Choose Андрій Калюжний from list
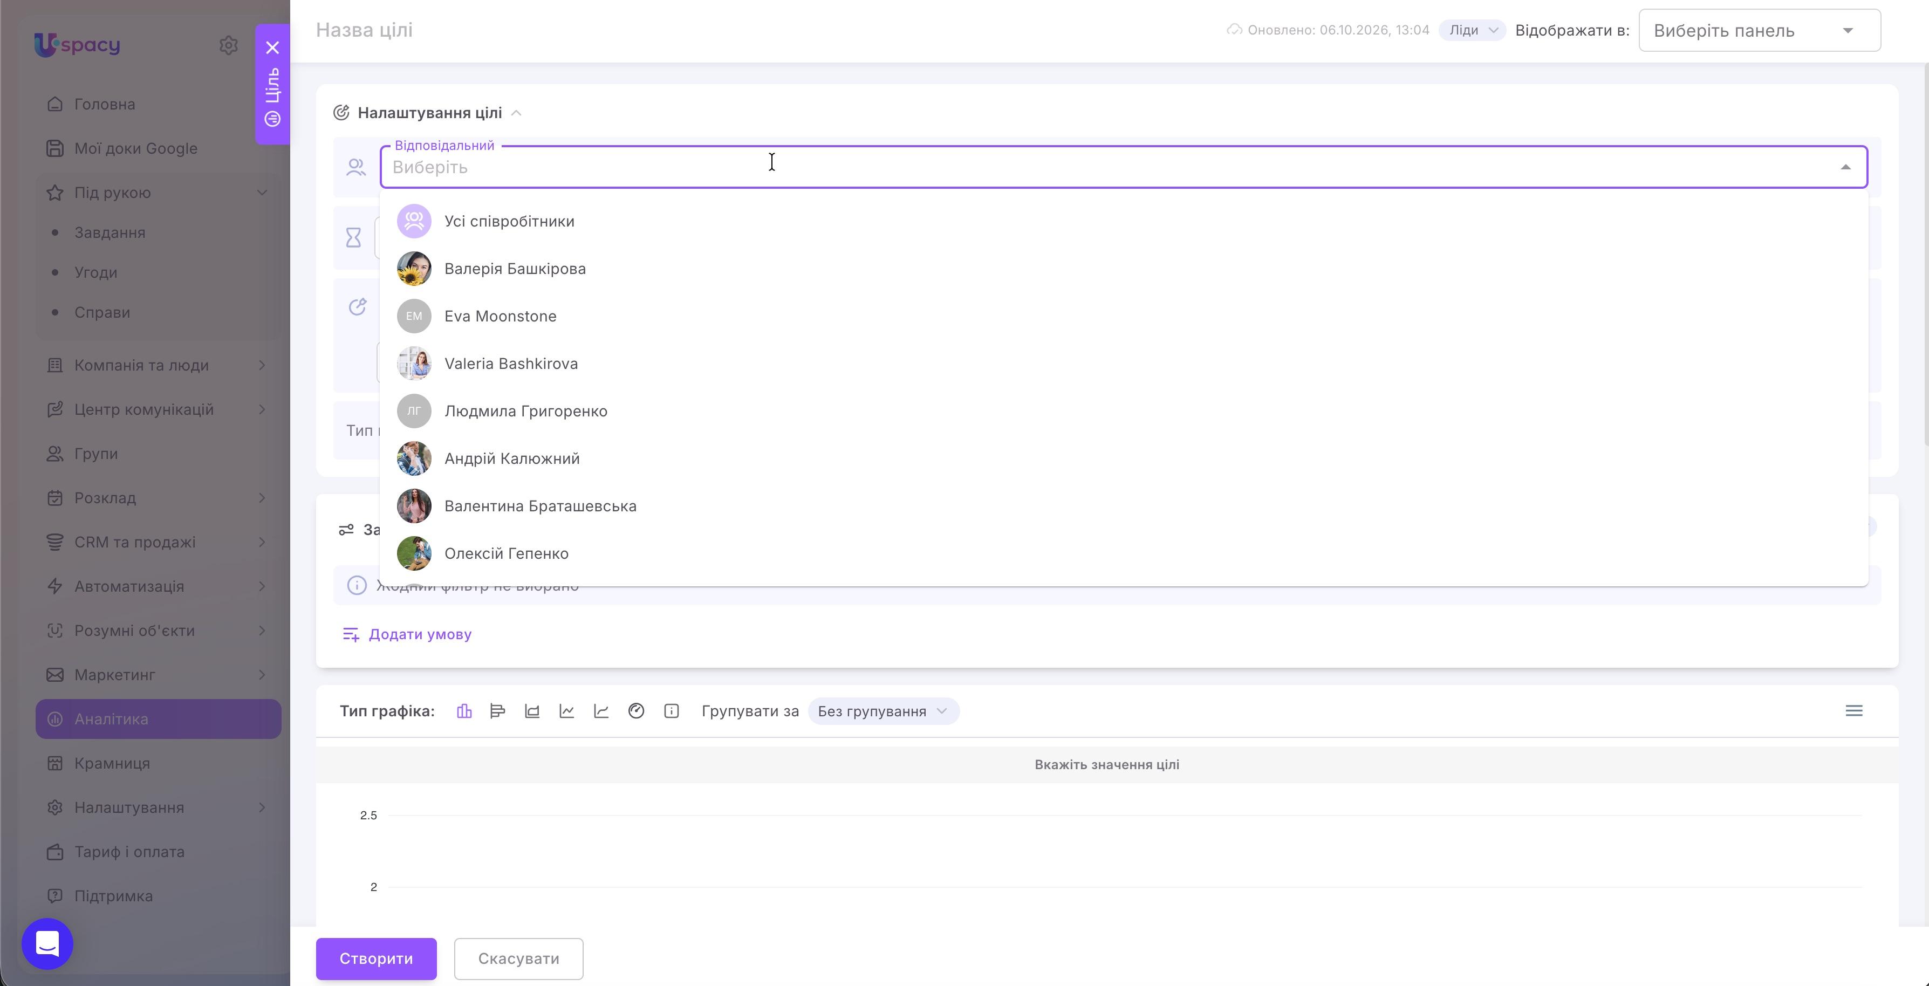The width and height of the screenshot is (1929, 986). pyautogui.click(x=1123, y=458)
